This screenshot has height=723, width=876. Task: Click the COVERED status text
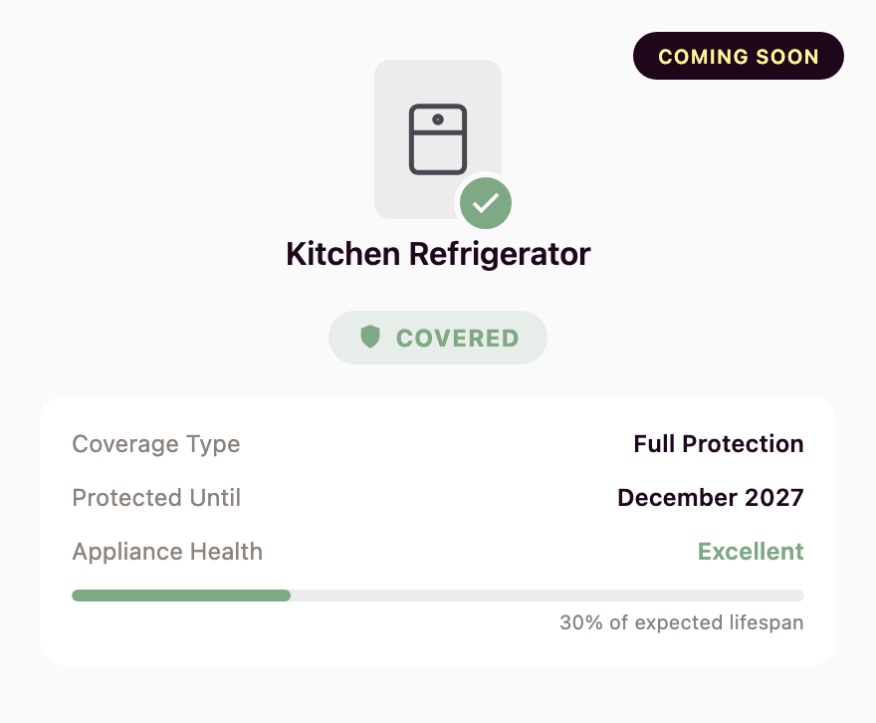click(457, 339)
